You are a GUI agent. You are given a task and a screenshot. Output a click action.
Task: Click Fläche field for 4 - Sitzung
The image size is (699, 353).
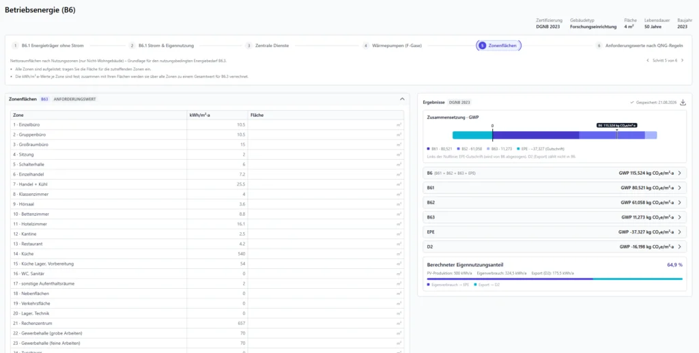[x=326, y=154]
